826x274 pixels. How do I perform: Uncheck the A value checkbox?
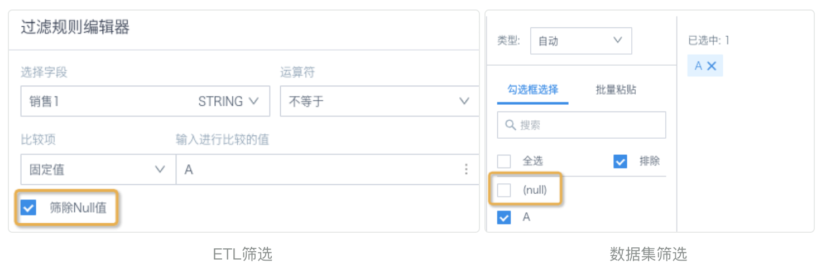coord(504,218)
